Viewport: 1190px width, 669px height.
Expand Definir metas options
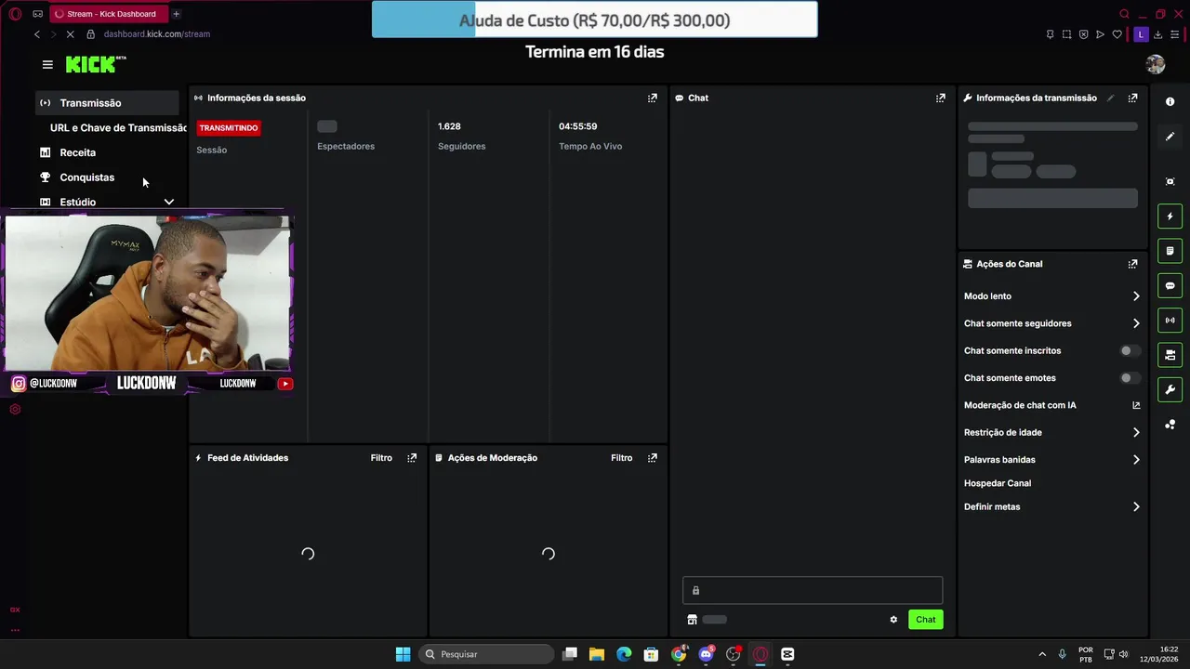(1136, 507)
